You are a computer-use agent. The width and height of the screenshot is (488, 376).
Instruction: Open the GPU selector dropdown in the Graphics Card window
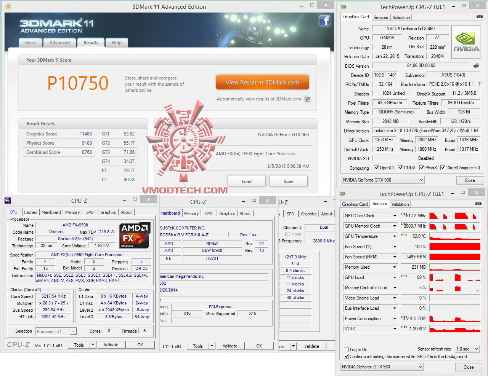pyautogui.click(x=383, y=180)
